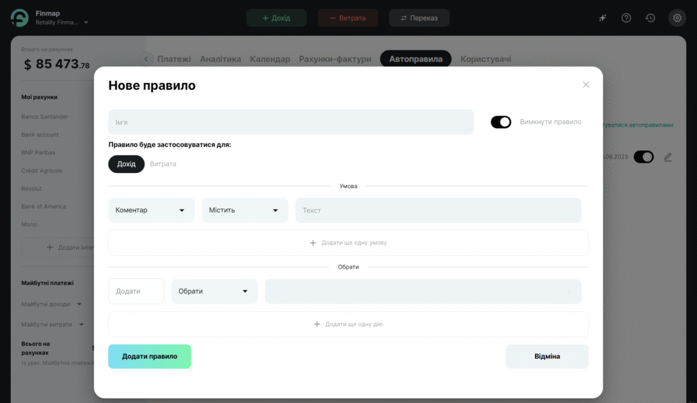Focus the Ім'я rule name field
Viewport: 697px width, 403px height.
[x=291, y=123]
